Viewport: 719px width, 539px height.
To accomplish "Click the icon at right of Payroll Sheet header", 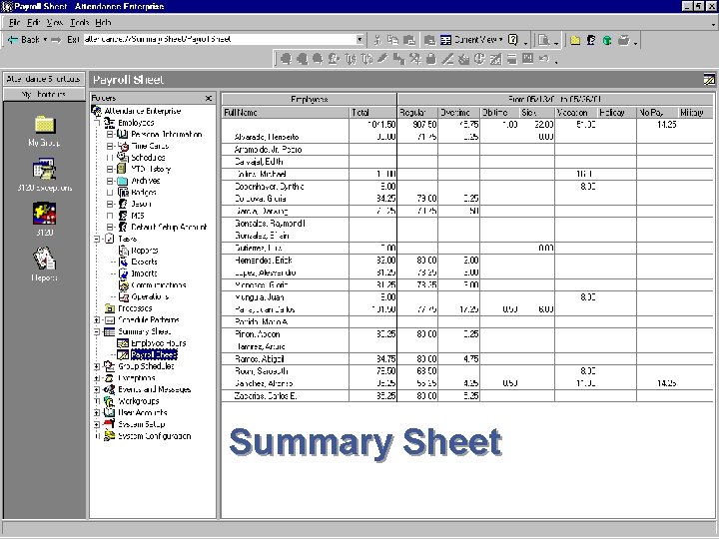I will click(x=709, y=80).
